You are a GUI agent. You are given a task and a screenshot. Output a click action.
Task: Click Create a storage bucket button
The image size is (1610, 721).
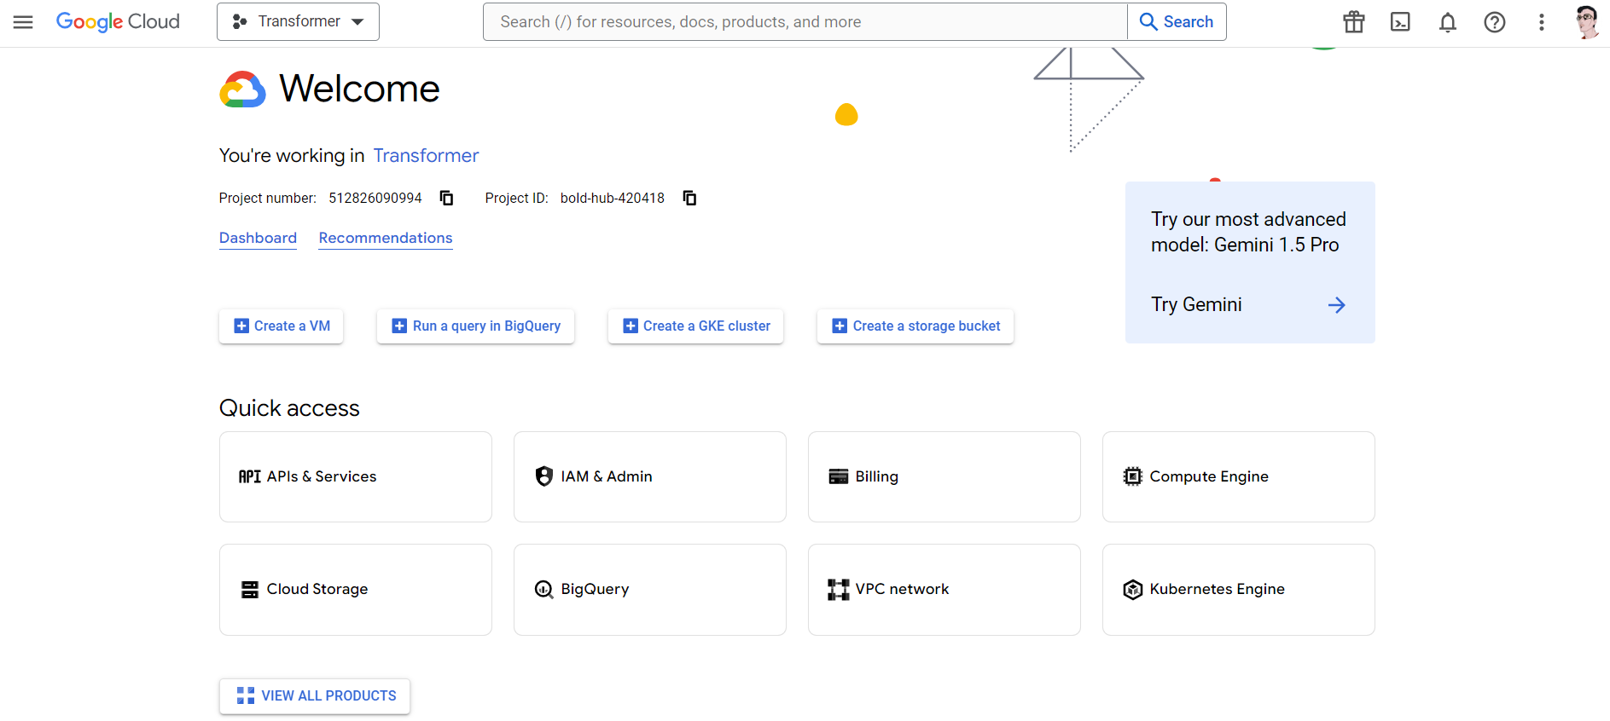pyautogui.click(x=915, y=326)
